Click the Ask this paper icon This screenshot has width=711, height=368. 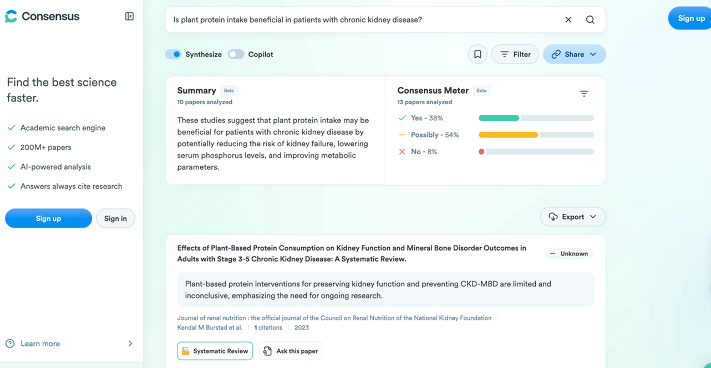click(x=267, y=351)
